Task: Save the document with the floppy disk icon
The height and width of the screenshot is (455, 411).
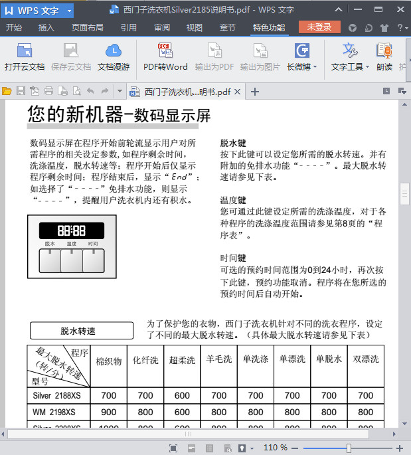Action: click(x=21, y=92)
